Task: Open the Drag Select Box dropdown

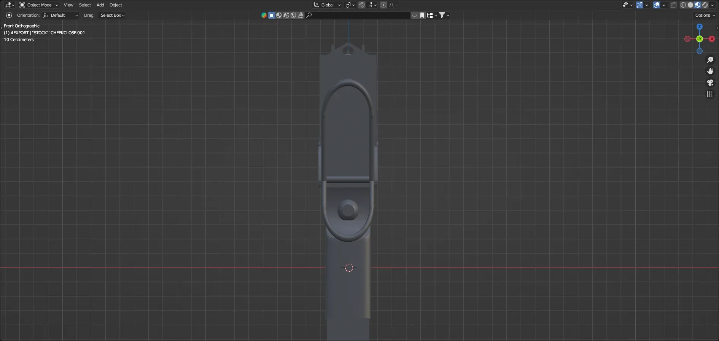Action: pyautogui.click(x=112, y=15)
